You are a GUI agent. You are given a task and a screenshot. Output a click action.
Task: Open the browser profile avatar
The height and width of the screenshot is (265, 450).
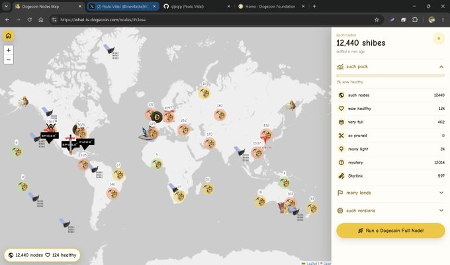431,20
